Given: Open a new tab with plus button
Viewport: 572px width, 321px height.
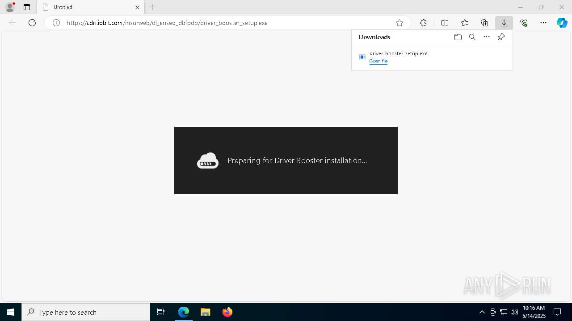Looking at the screenshot, I should point(152,7).
